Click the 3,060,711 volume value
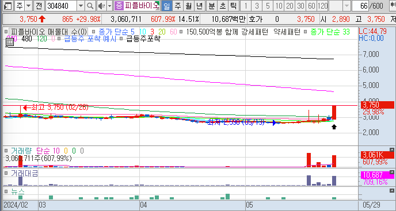 (x=126, y=19)
